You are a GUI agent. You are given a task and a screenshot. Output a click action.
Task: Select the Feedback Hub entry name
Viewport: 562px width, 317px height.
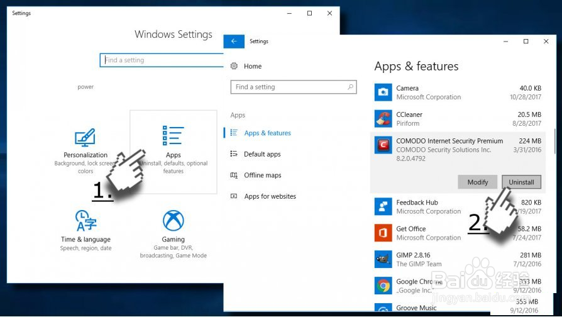[x=417, y=203]
